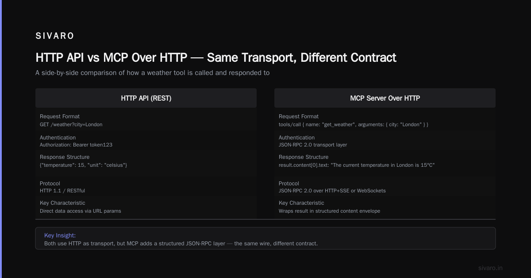
Task: Click the tools/call get_weather request text
Action: 354,124
